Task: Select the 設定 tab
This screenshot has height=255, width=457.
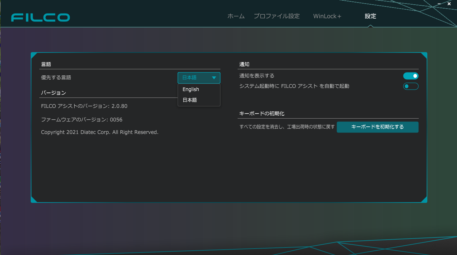Action: pyautogui.click(x=370, y=16)
